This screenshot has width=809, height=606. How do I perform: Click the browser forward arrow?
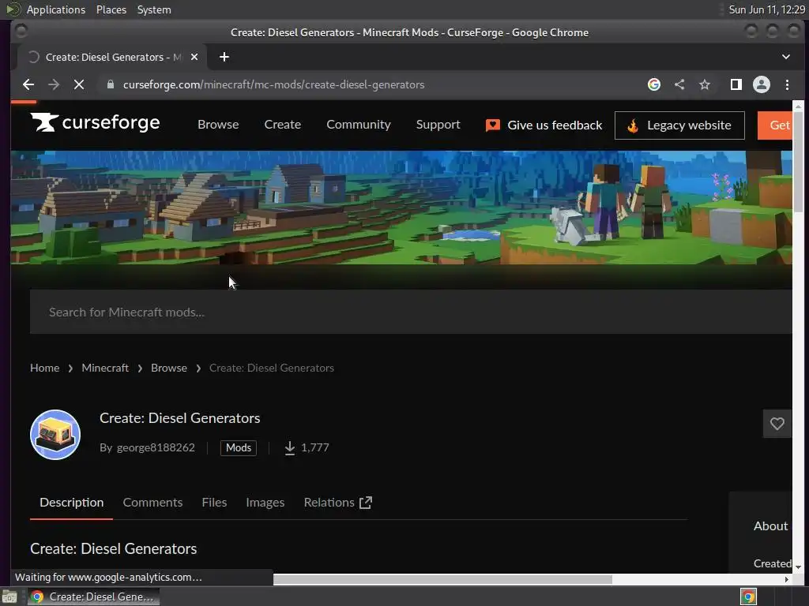click(54, 84)
